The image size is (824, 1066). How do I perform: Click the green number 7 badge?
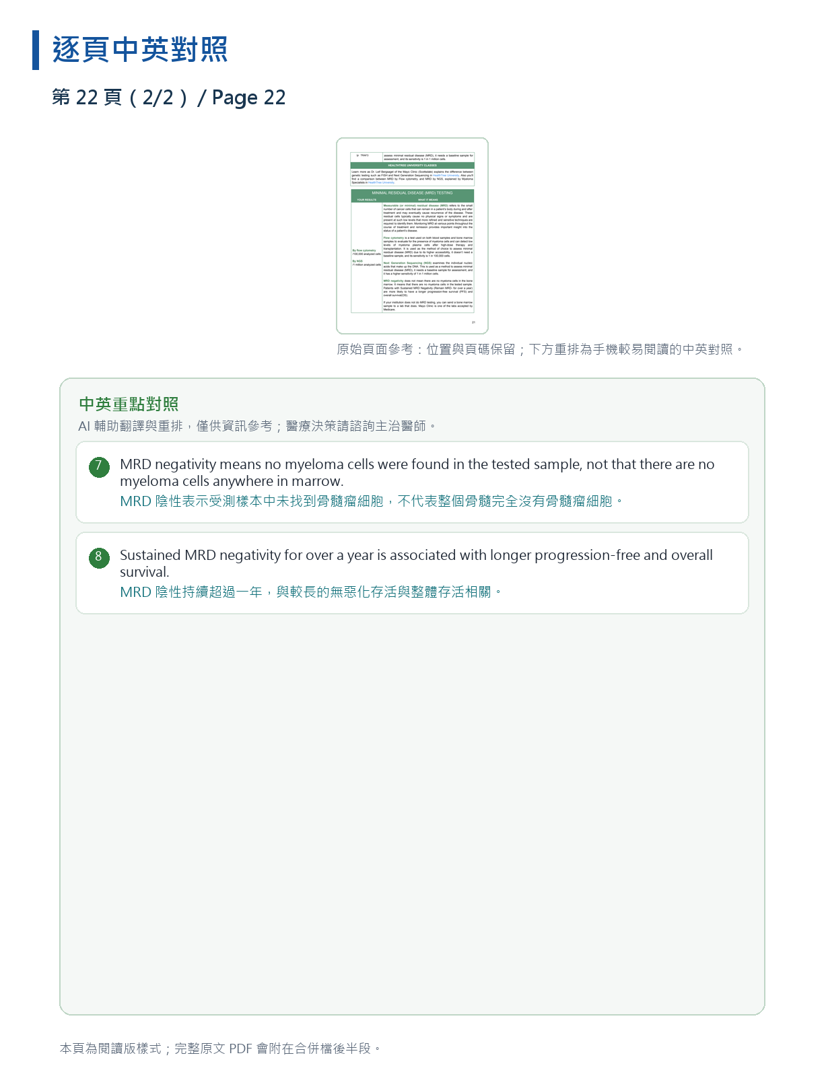(x=99, y=466)
